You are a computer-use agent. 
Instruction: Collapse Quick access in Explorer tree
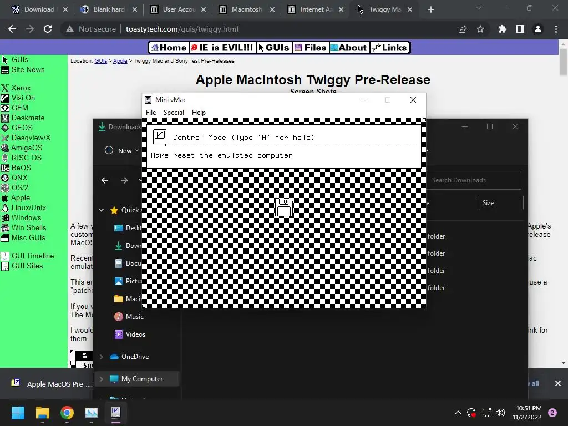(102, 210)
